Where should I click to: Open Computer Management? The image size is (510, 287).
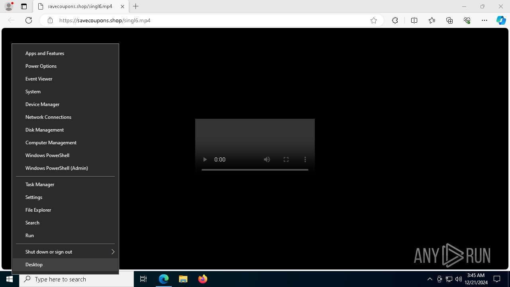coord(65,143)
